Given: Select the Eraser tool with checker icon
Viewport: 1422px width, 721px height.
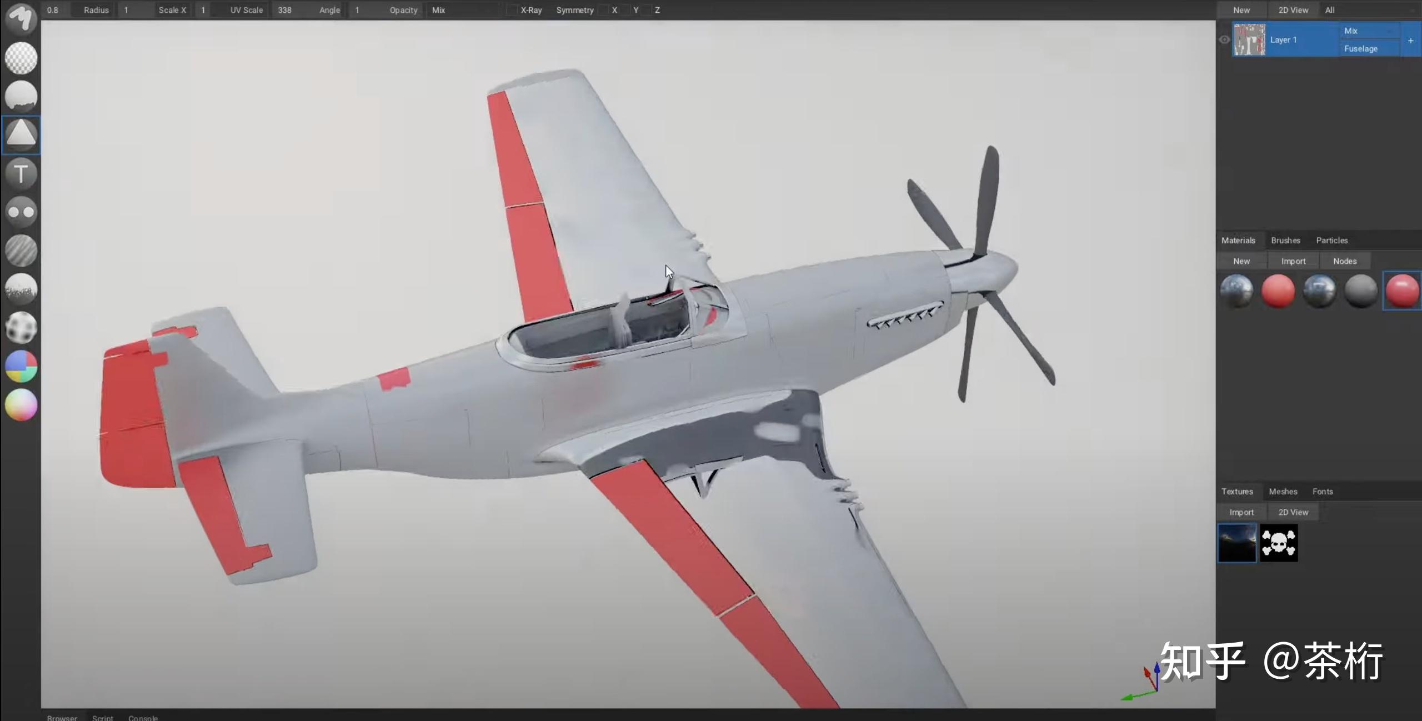Looking at the screenshot, I should click(x=21, y=58).
